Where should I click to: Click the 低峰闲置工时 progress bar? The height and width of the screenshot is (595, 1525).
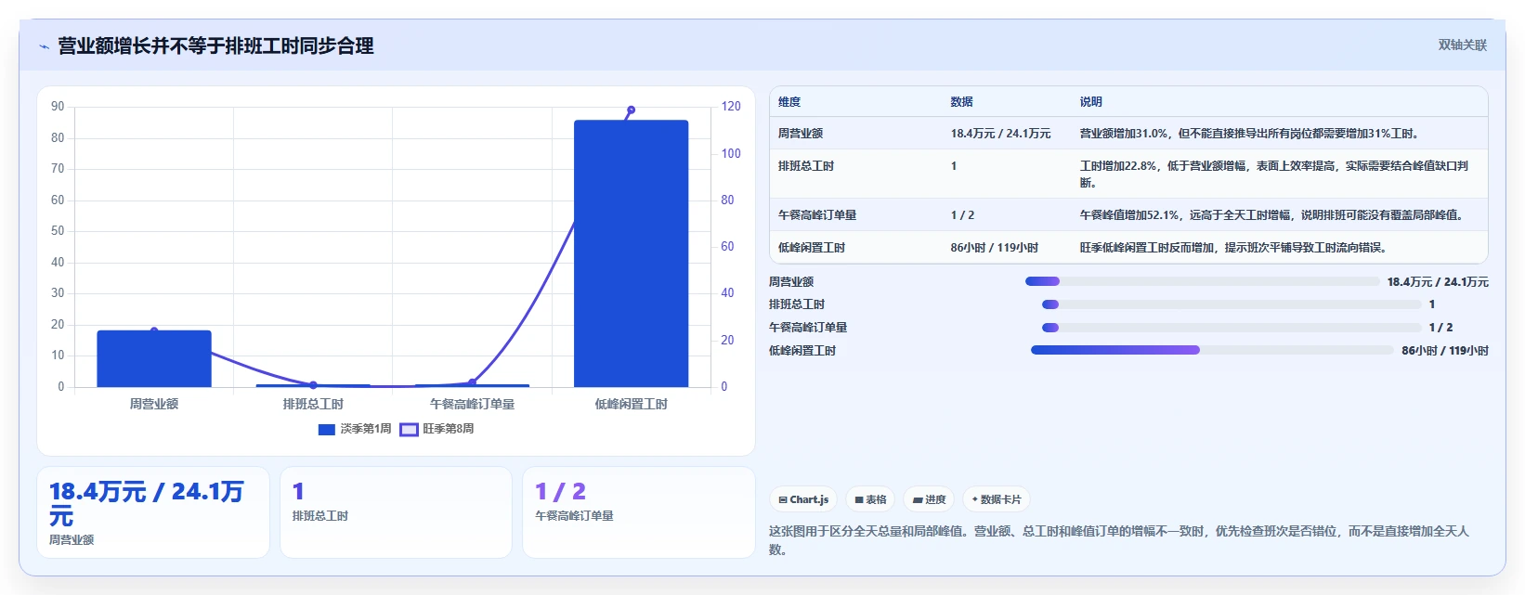(1213, 350)
